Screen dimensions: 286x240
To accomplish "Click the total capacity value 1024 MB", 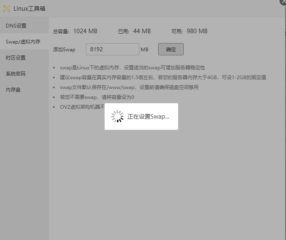I will [x=85, y=31].
